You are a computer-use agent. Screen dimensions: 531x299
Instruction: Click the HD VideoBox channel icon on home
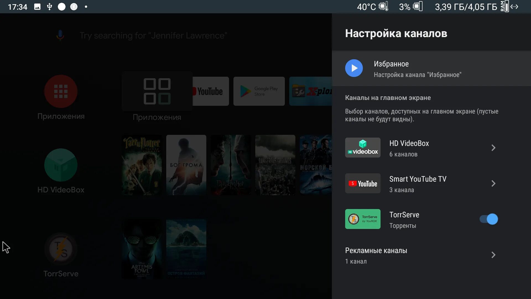61,165
